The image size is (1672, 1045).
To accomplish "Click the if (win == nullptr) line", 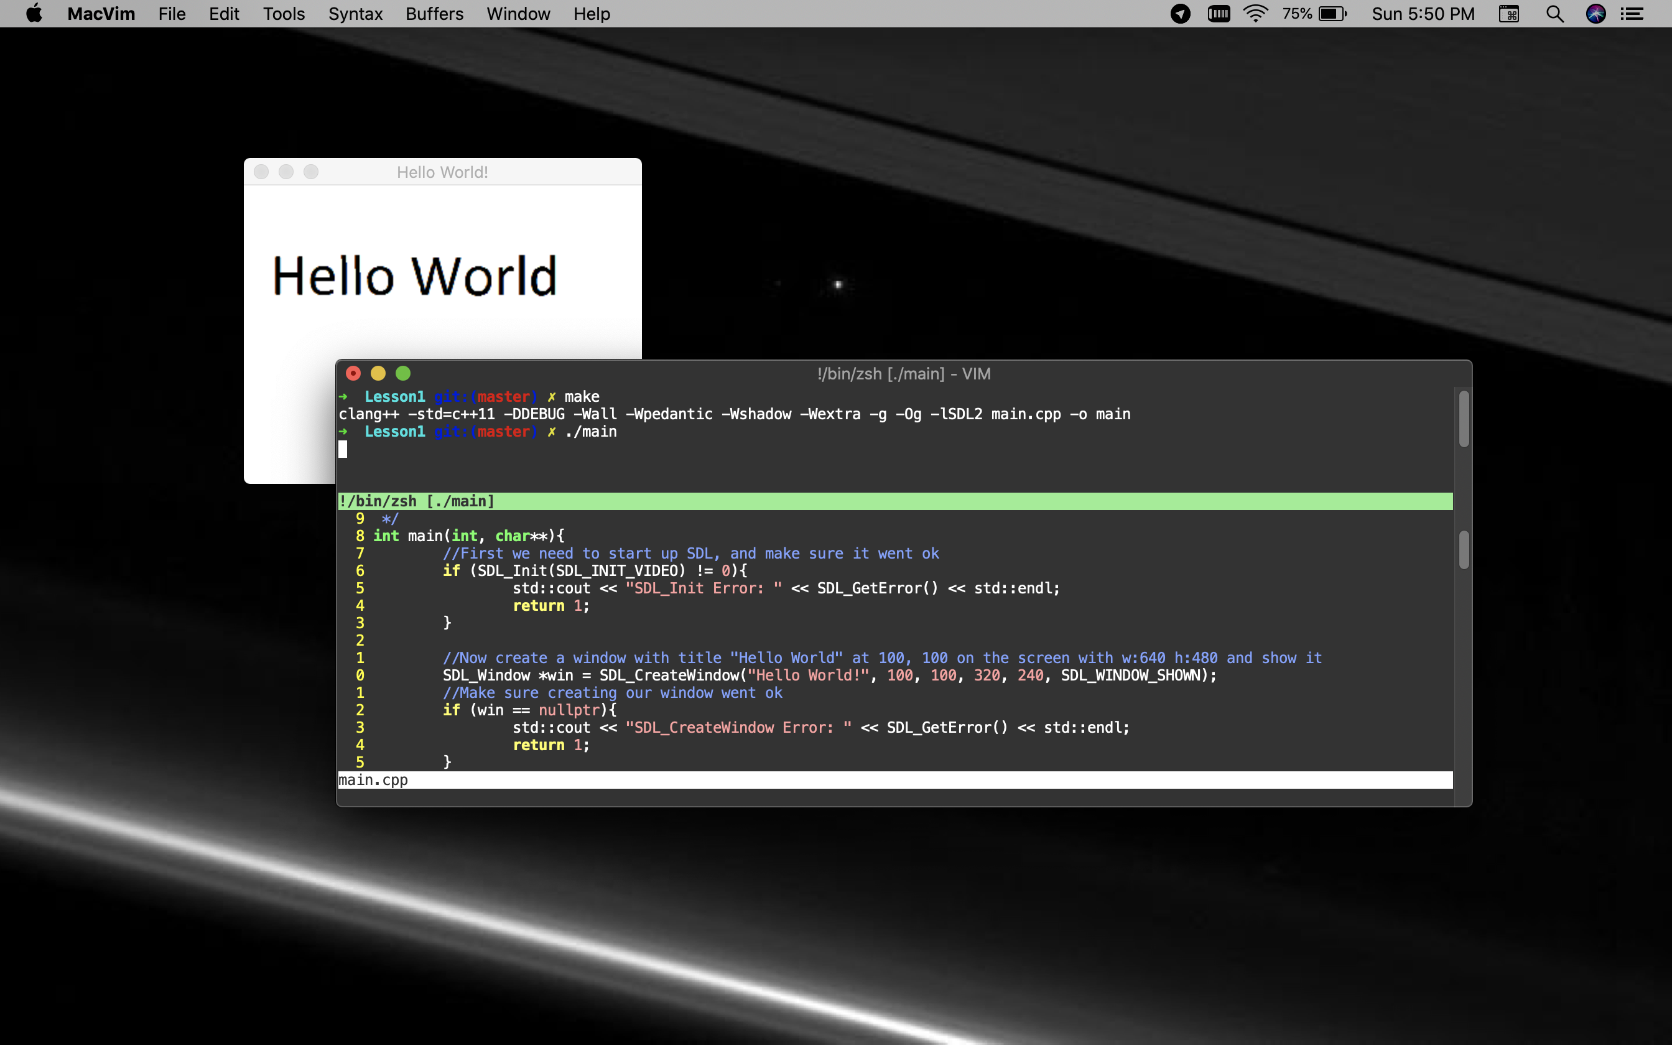I will pyautogui.click(x=530, y=710).
